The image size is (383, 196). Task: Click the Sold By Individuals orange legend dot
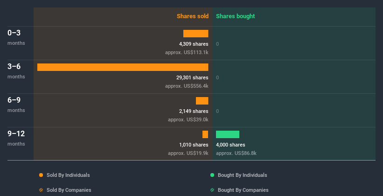coord(41,175)
